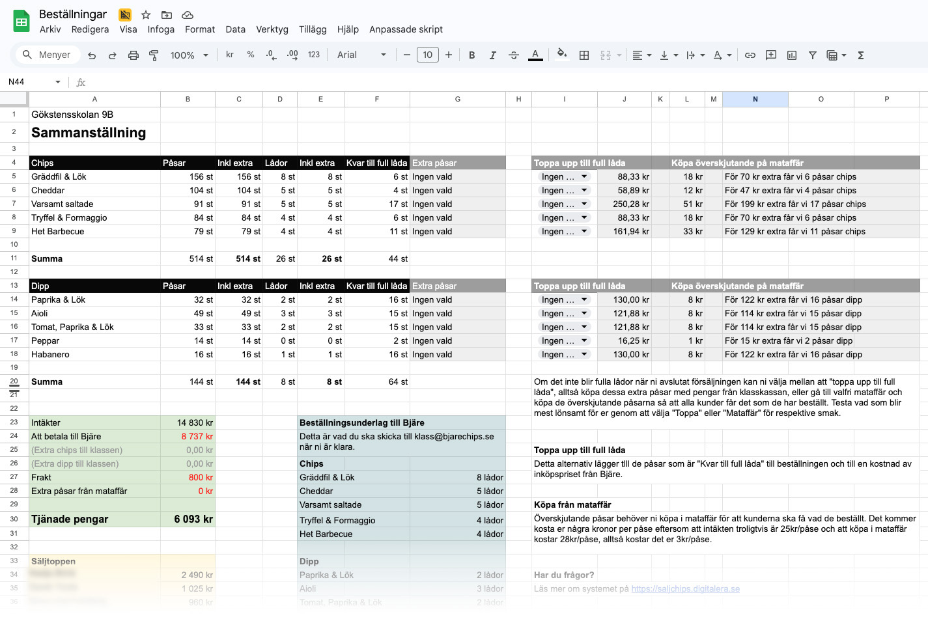Click the Borders grid icon
Image resolution: width=928 pixels, height=634 pixels.
pyautogui.click(x=584, y=55)
